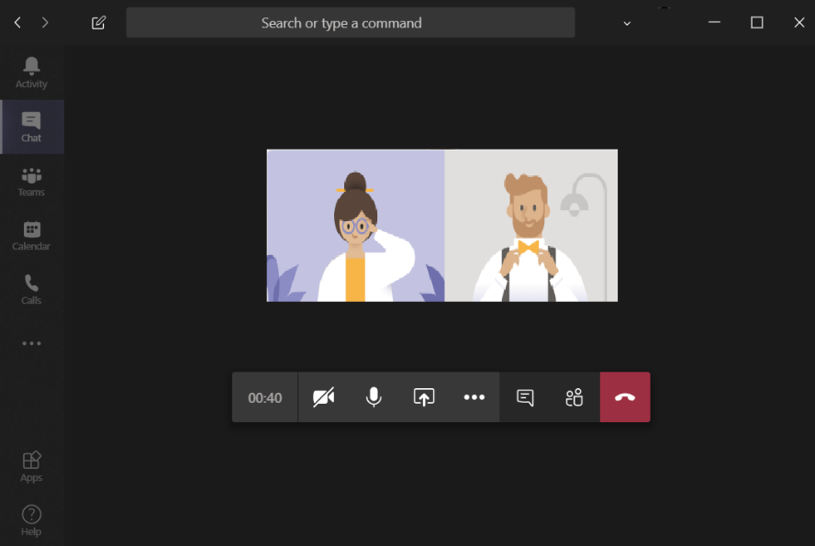Show the meeting conversation panel
This screenshot has height=546, width=815.
coord(525,397)
